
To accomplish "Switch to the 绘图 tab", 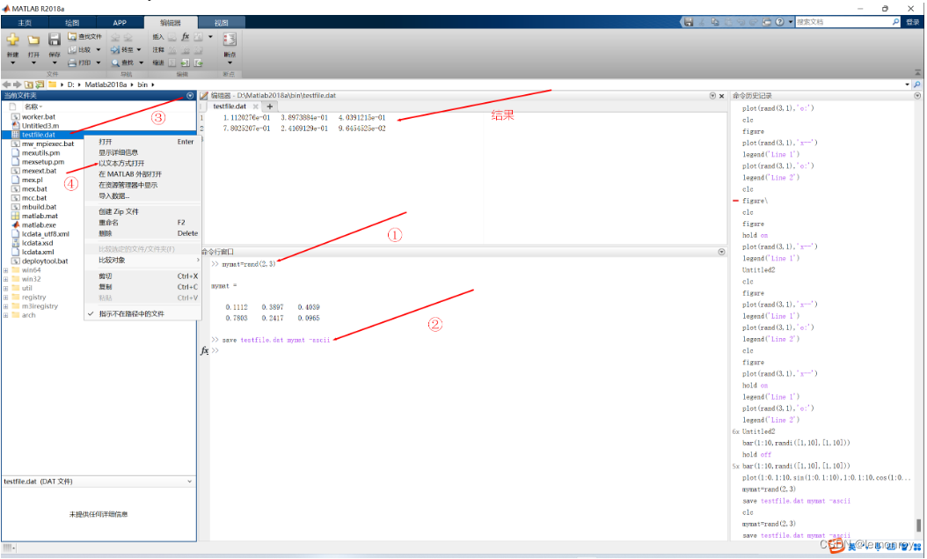I will [x=72, y=23].
